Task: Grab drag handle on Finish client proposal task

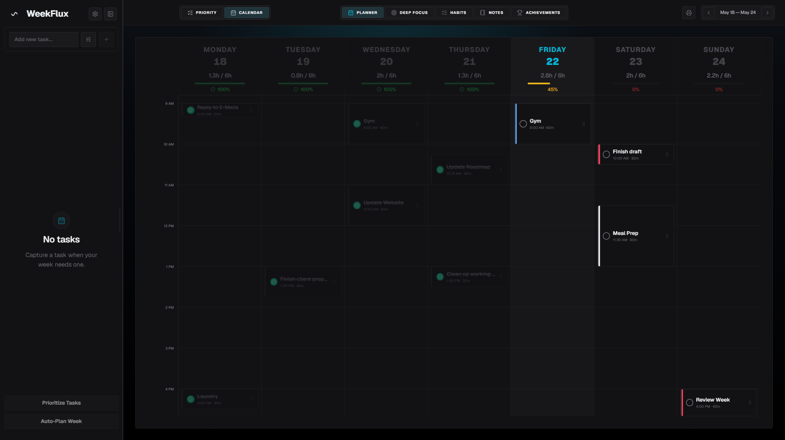Action: (x=334, y=282)
